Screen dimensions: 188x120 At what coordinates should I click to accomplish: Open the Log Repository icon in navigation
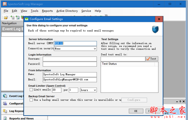(5, 111)
